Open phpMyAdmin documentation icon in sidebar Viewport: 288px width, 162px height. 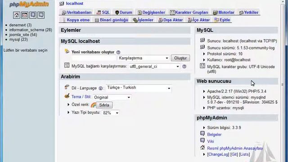pos(33,15)
